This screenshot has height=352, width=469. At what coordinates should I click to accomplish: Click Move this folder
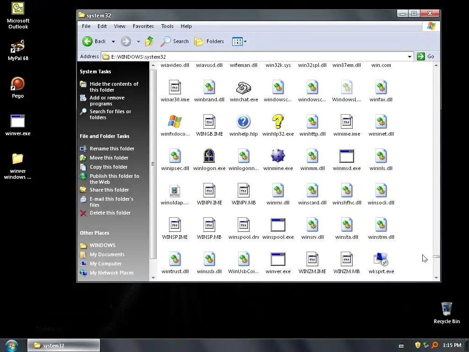click(x=109, y=158)
